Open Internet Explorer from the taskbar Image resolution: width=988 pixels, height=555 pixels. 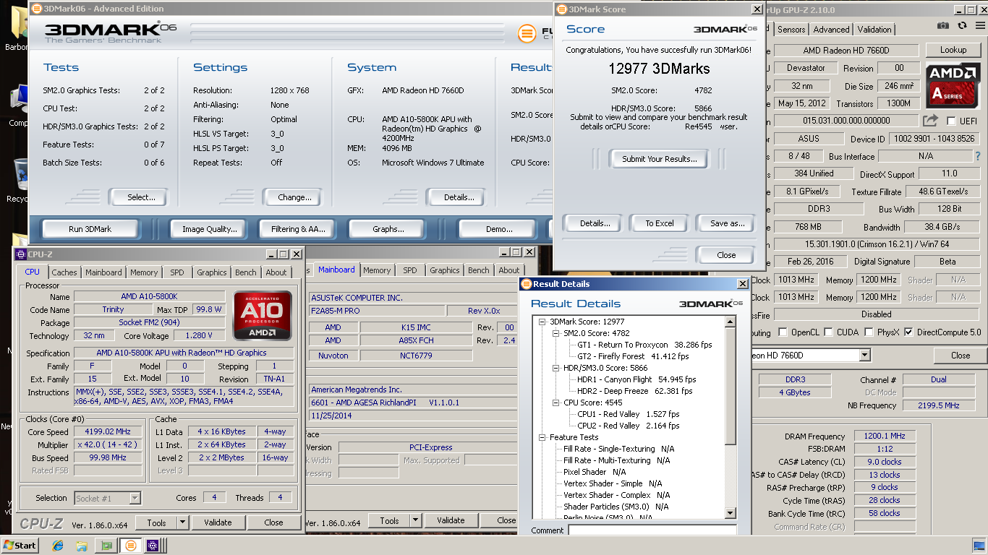[58, 545]
